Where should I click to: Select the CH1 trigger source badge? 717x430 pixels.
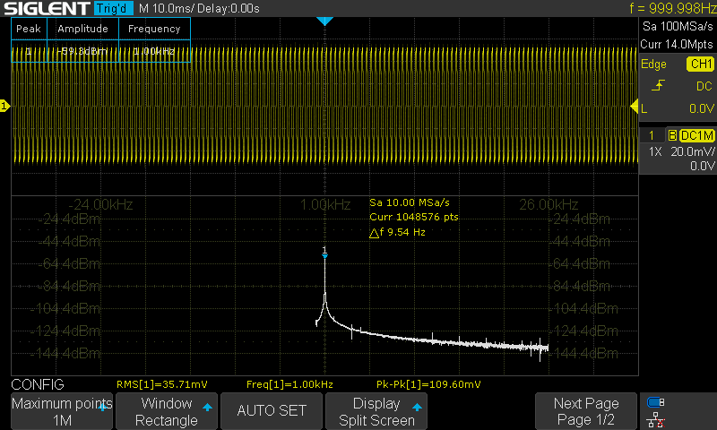[x=700, y=64]
